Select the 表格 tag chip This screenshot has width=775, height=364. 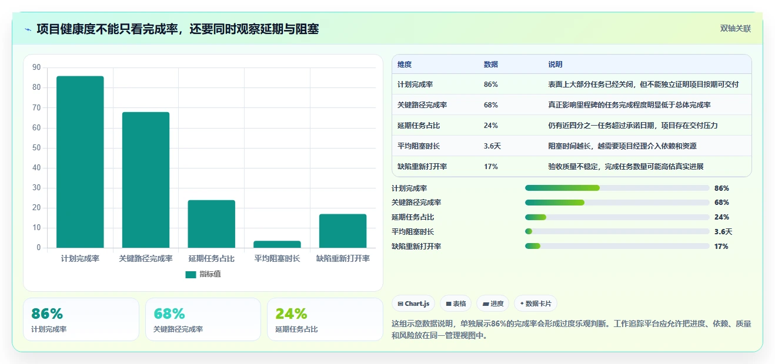click(x=456, y=304)
